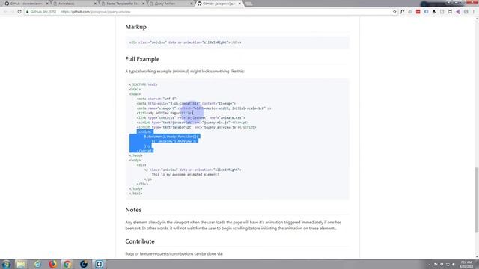Click the Notes heading
This screenshot has width=479, height=269.
133,210
